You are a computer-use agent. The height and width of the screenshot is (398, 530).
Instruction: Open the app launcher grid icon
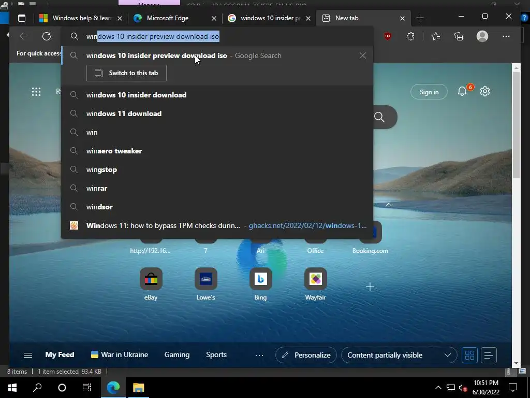pyautogui.click(x=36, y=92)
